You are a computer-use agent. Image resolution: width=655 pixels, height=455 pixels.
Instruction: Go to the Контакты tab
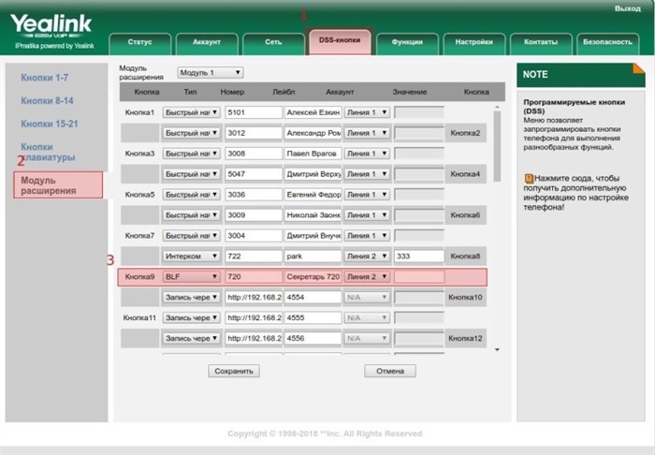541,43
